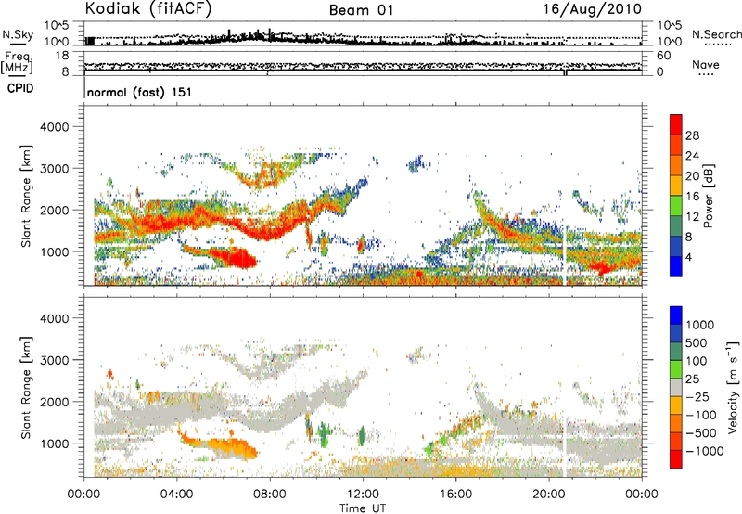Image resolution: width=742 pixels, height=514 pixels.
Task: Click the "-1000" label on Velocity colorbar
Action: 704,451
